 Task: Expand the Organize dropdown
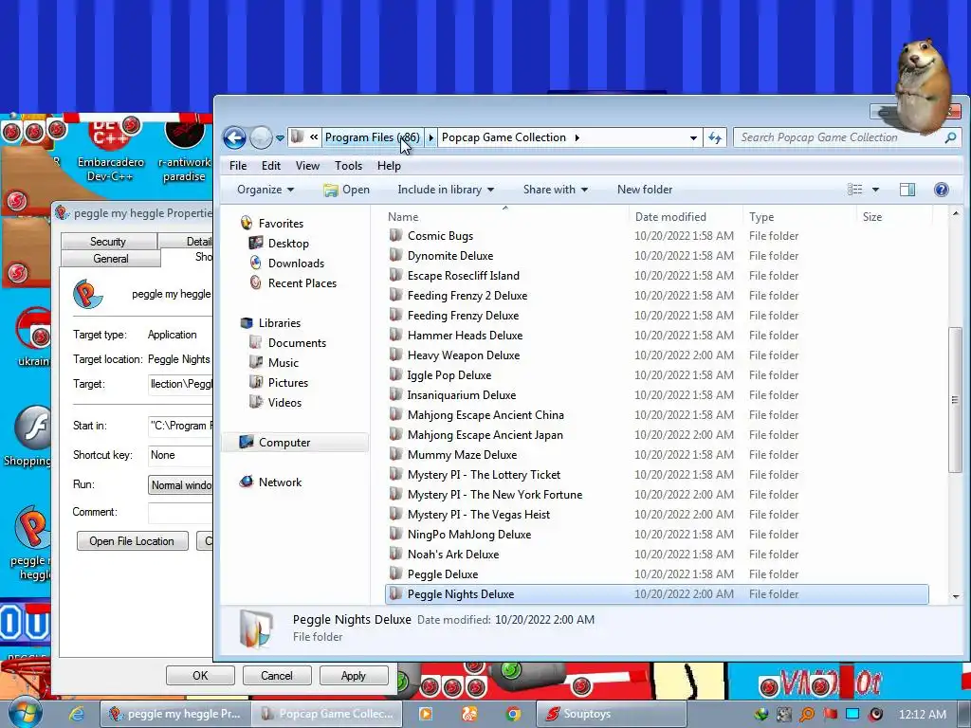click(x=266, y=190)
